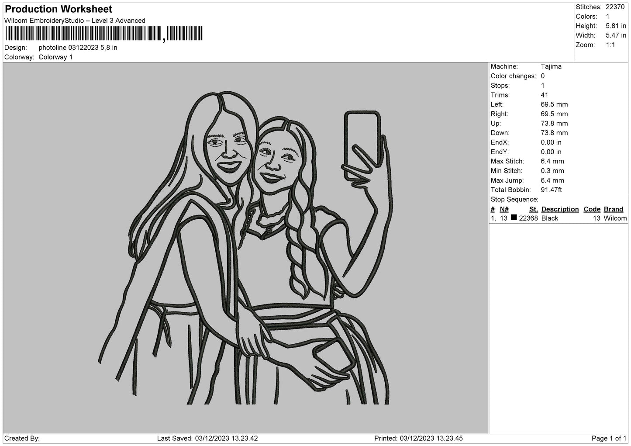
Task: Click the Machine value Tajima
Action: 551,66
